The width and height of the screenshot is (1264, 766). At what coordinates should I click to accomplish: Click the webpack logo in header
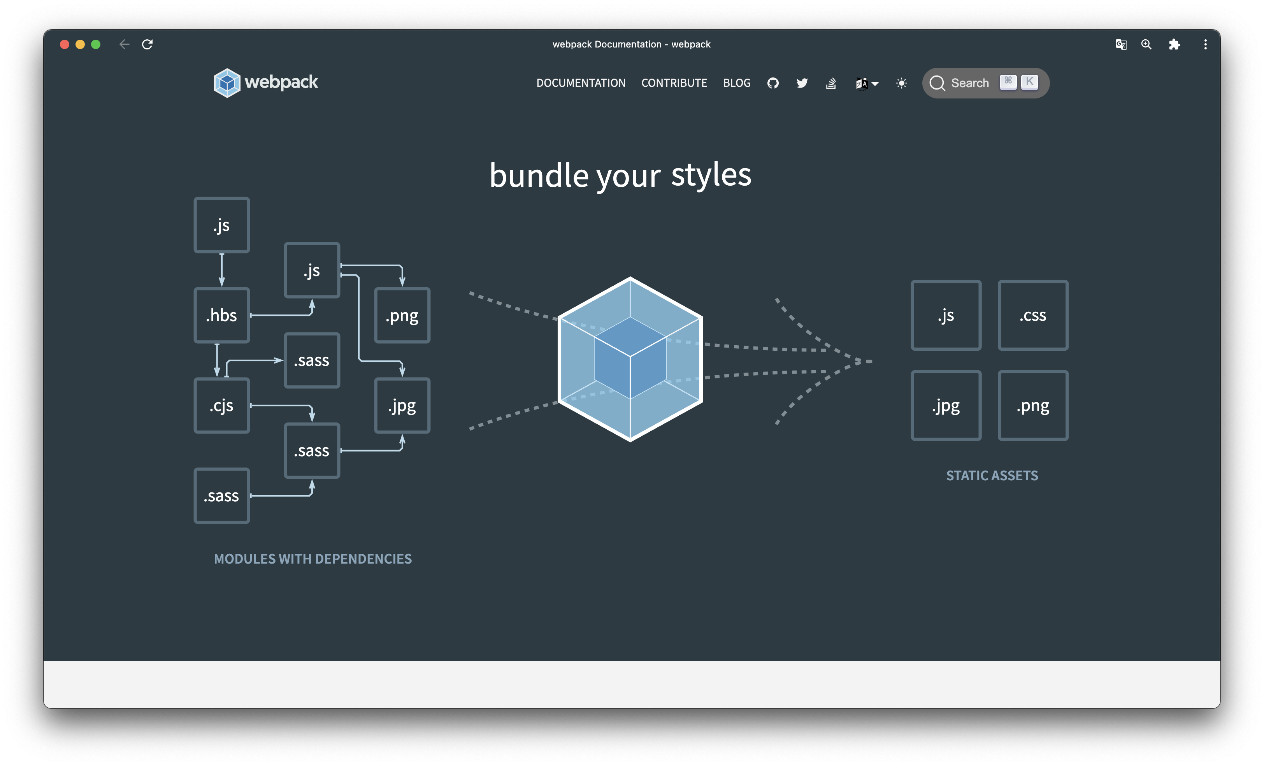[x=266, y=83]
